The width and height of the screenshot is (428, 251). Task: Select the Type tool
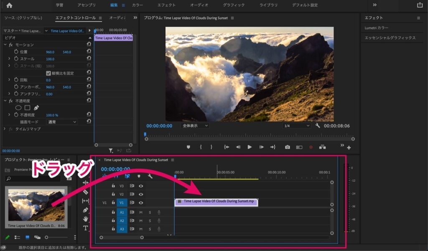(x=85, y=228)
